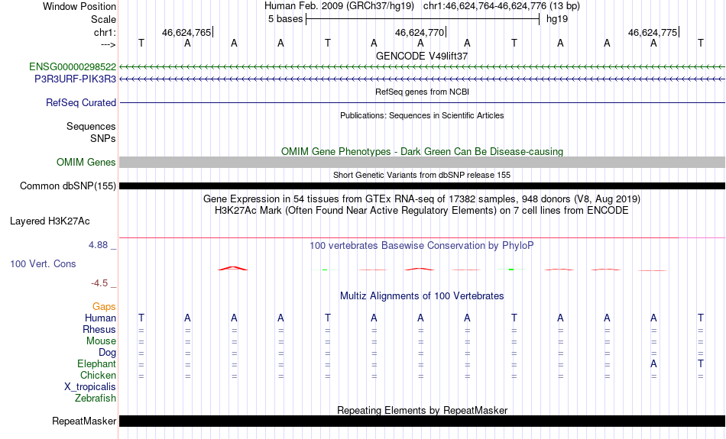726x439 pixels.
Task: Click the H3K27Ac Mark ENCODE title
Action: click(422, 211)
